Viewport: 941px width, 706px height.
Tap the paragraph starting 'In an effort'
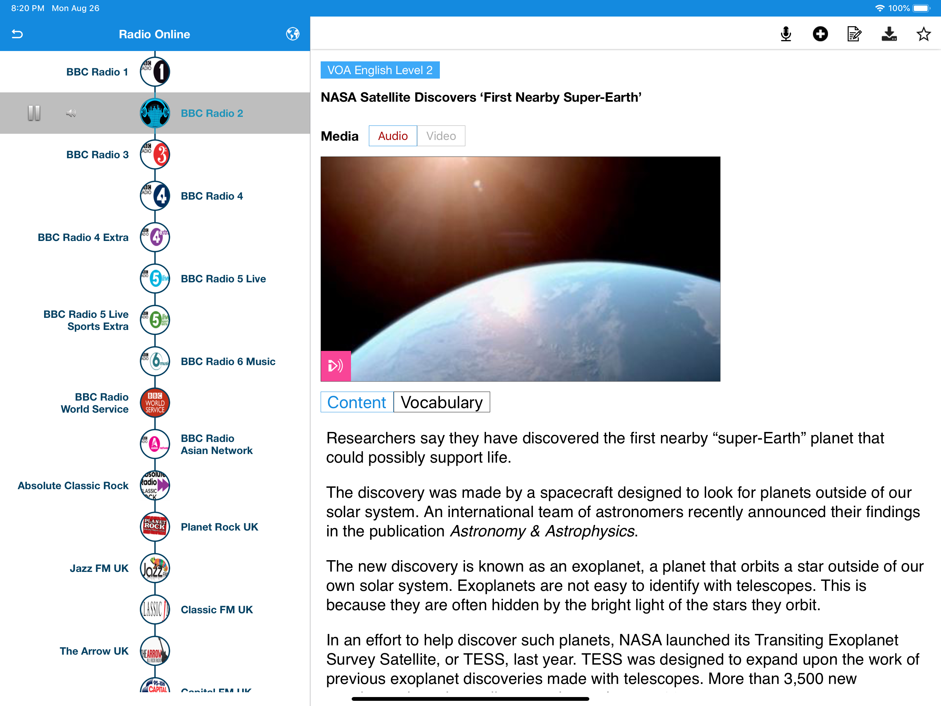click(x=622, y=659)
